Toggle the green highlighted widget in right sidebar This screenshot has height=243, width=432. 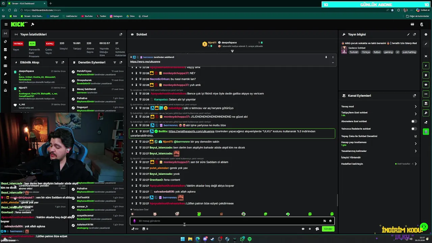click(x=426, y=131)
